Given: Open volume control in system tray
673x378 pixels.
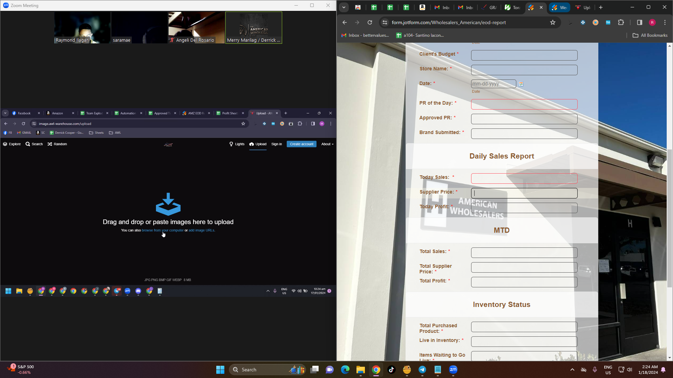Looking at the screenshot, I should pyautogui.click(x=630, y=370).
